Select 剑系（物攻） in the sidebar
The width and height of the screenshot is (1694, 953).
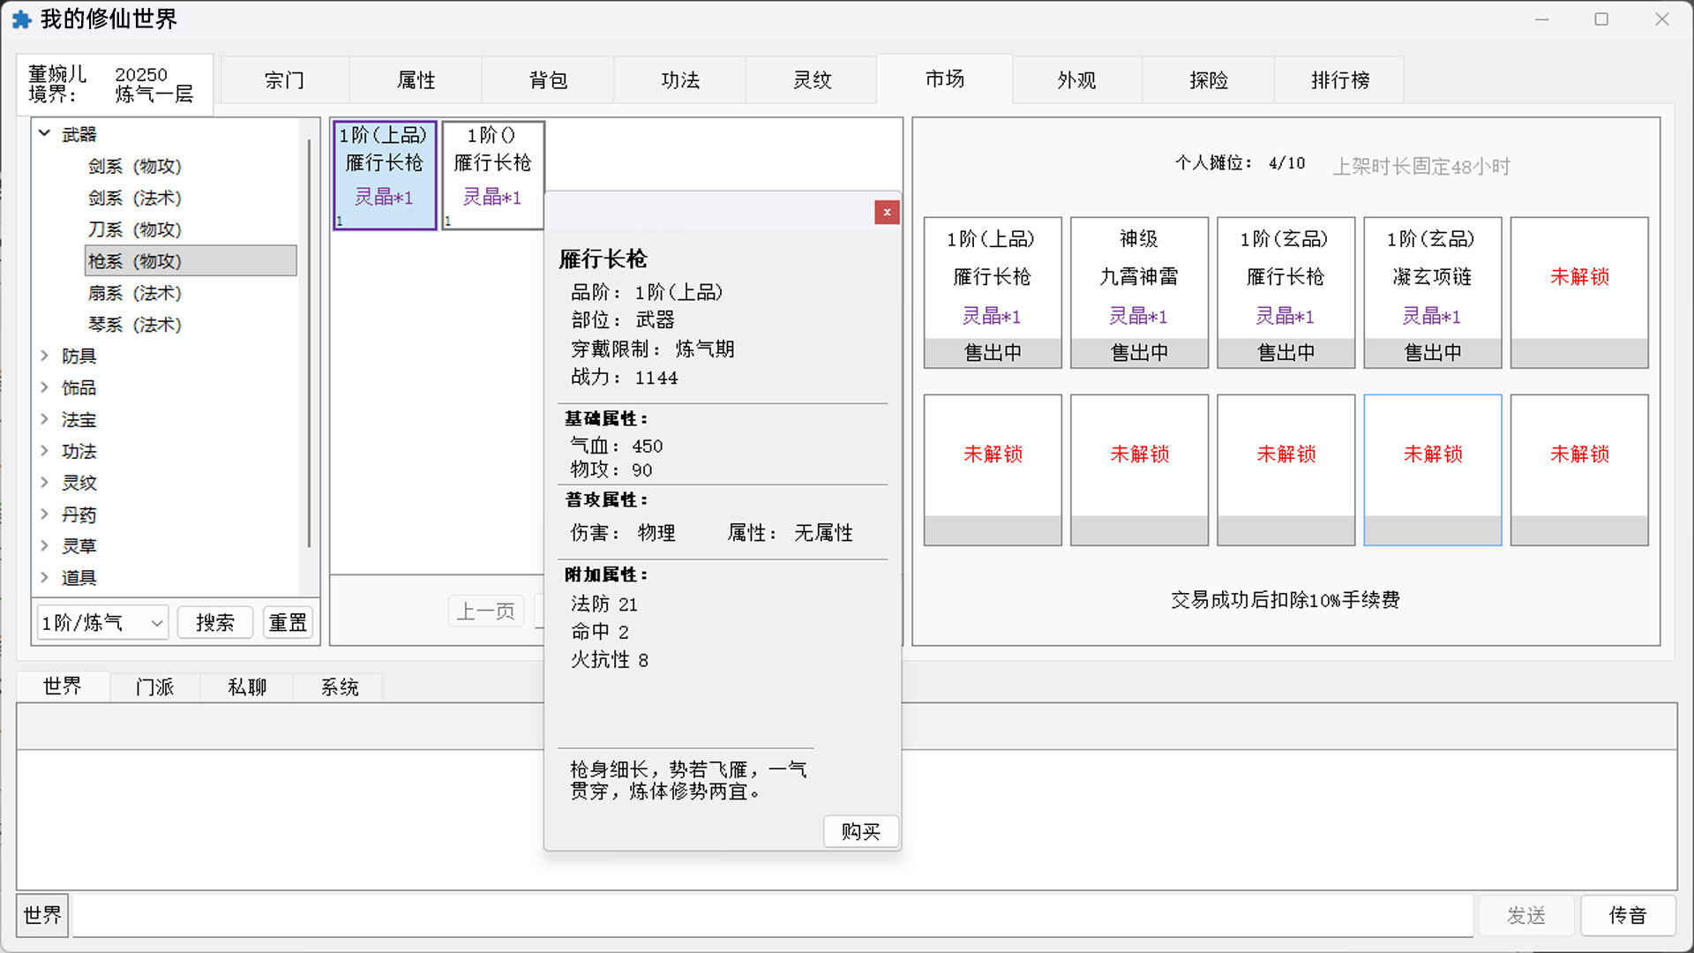click(x=135, y=166)
